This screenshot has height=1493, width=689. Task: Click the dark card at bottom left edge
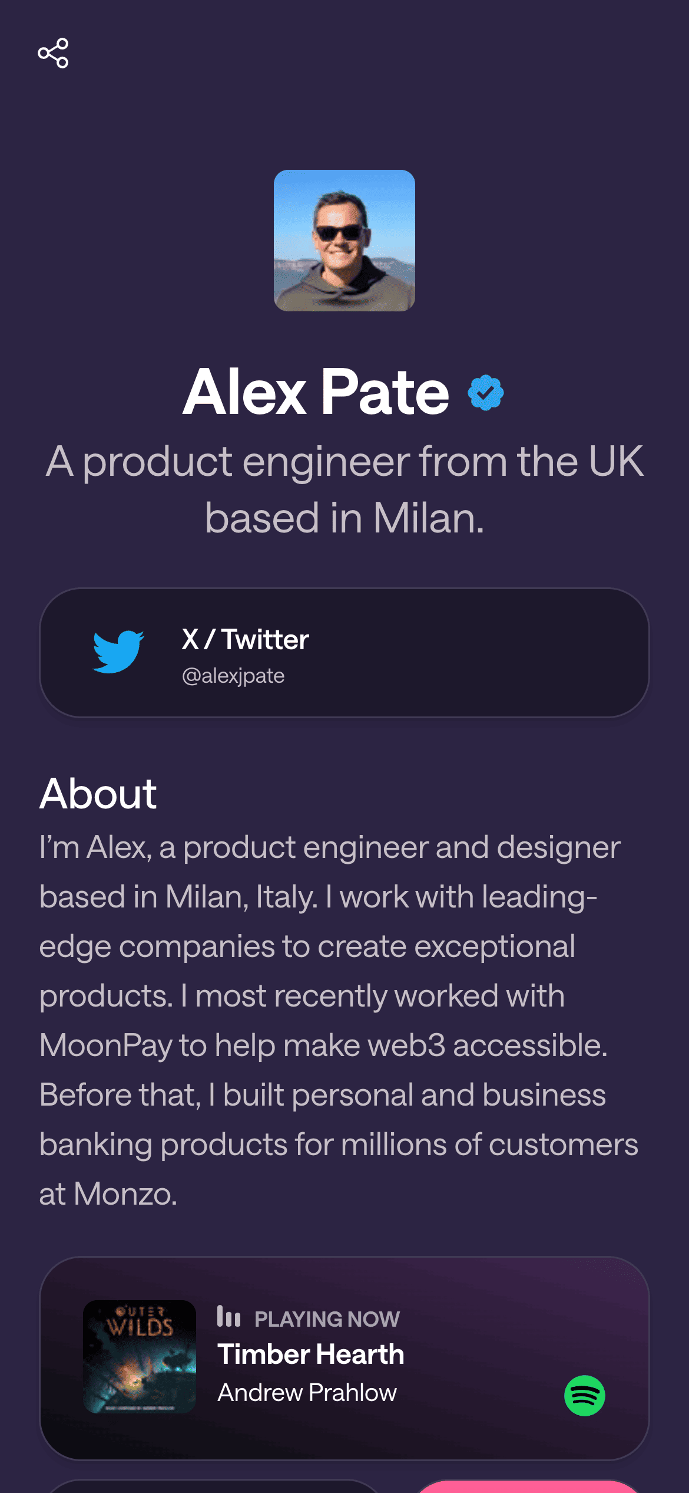212,1486
